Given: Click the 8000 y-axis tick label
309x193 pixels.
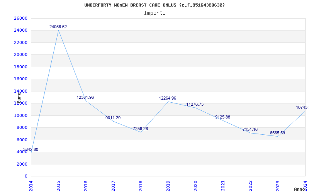Looking at the screenshot, I should pos(22,128).
